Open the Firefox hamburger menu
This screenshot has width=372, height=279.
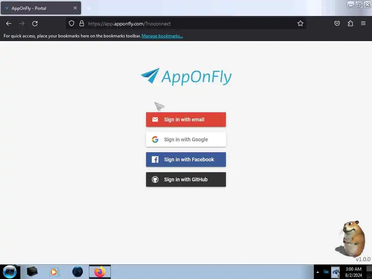click(363, 23)
